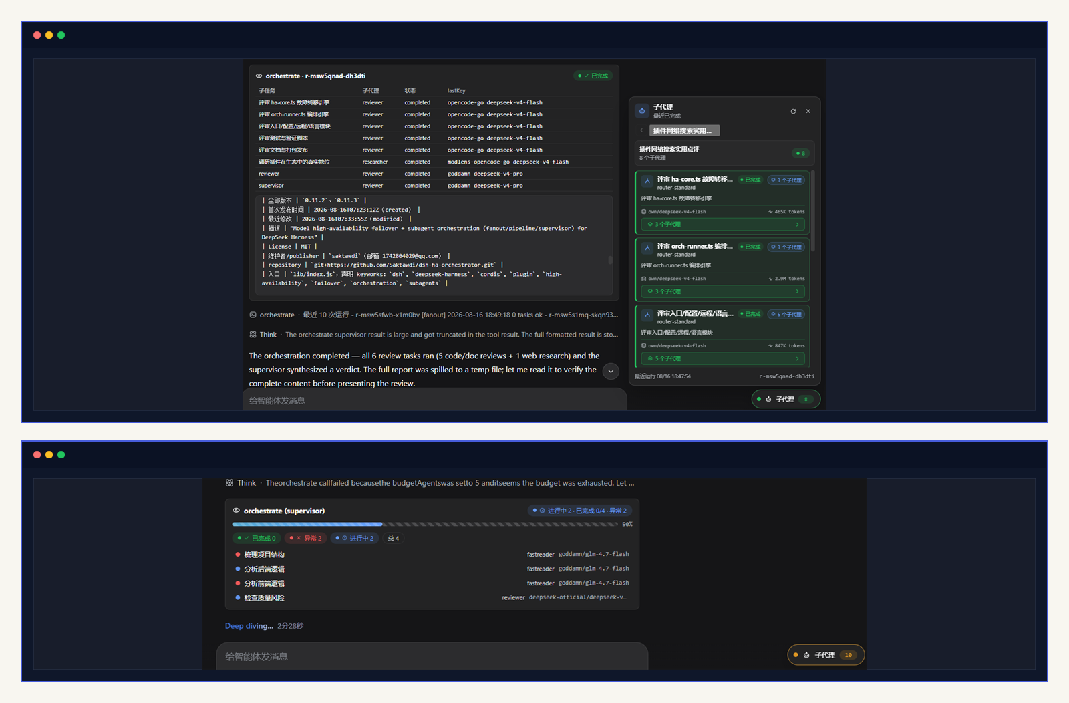The image size is (1069, 703).
Task: Open the 检查质量风险 task link
Action: [264, 598]
